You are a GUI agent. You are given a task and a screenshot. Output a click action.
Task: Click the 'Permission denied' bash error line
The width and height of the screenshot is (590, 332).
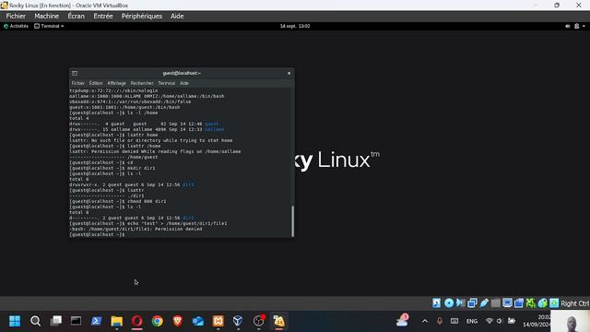point(136,229)
